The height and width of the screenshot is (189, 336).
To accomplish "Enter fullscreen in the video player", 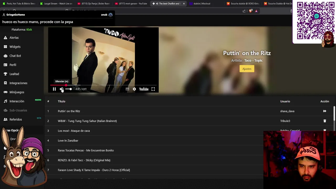I will [x=153, y=89].
